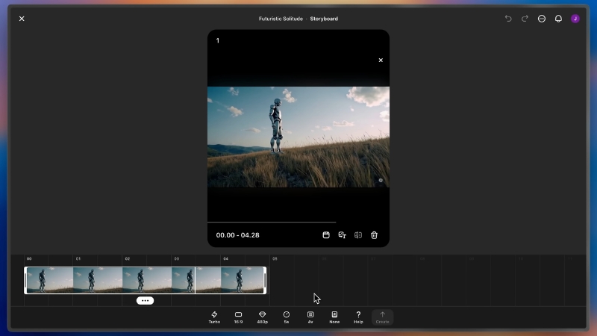Click the 00.00 - 04.28 time range
597x336 pixels.
[x=237, y=235]
